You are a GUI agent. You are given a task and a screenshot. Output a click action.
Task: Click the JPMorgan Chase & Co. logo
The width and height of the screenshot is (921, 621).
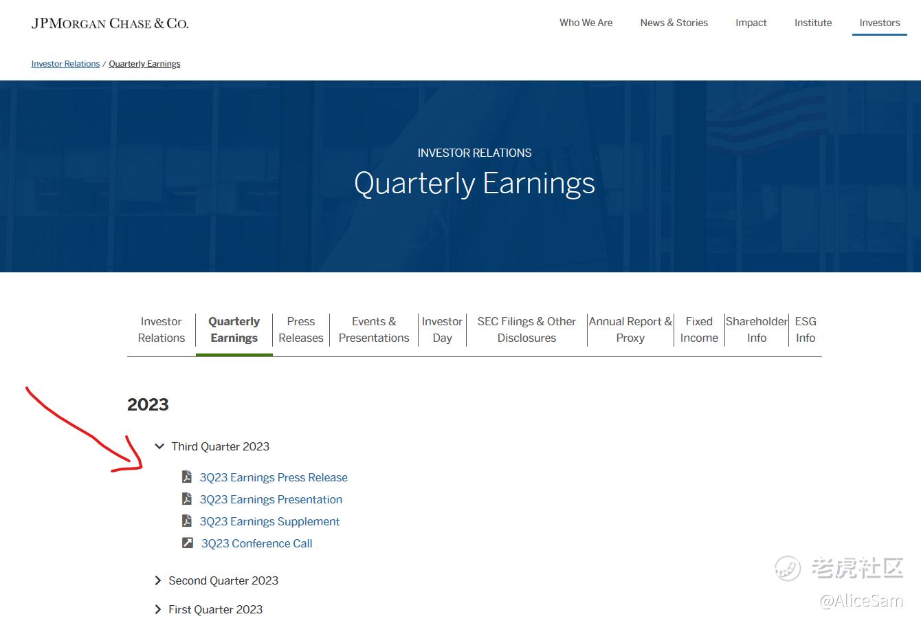(x=110, y=23)
